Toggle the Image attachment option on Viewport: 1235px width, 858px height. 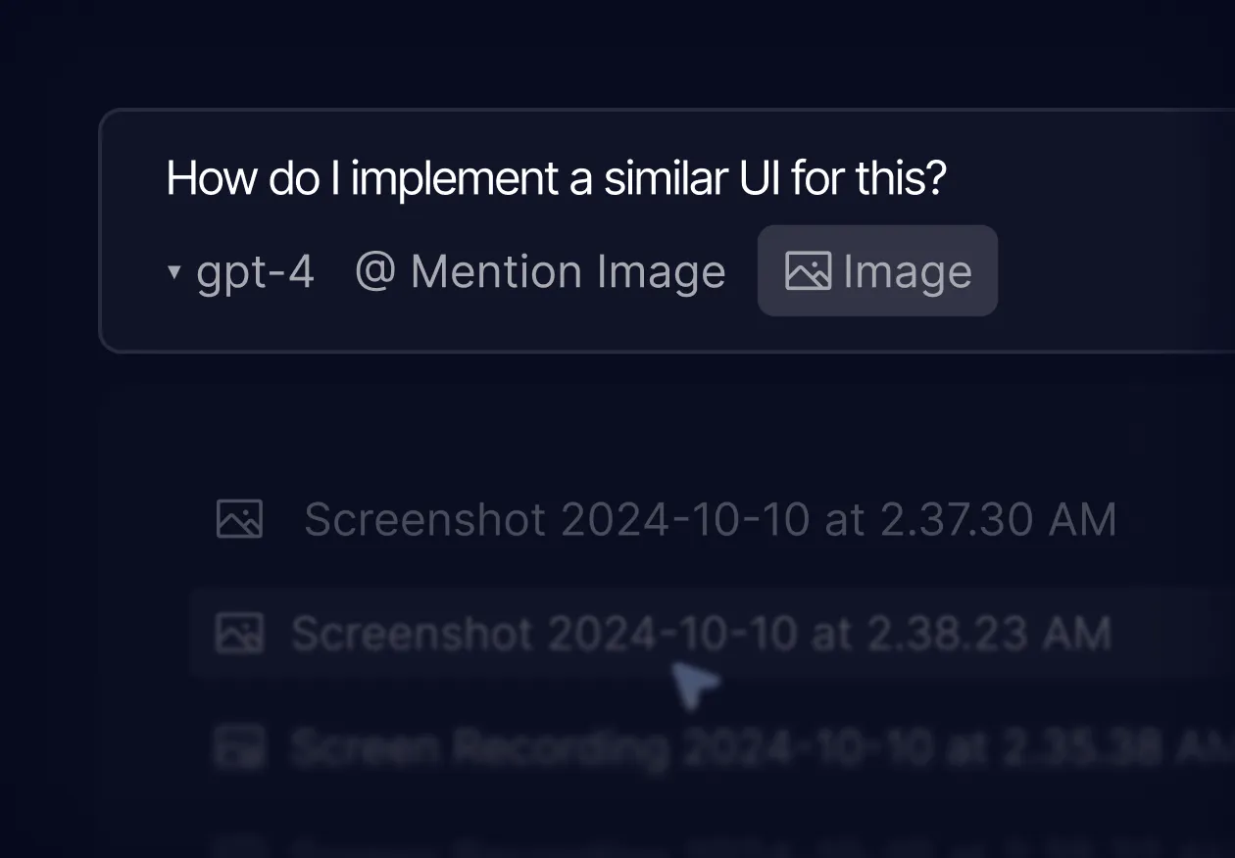click(x=876, y=270)
